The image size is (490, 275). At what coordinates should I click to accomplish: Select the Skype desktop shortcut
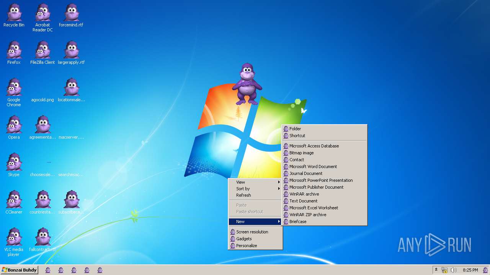coord(14,165)
